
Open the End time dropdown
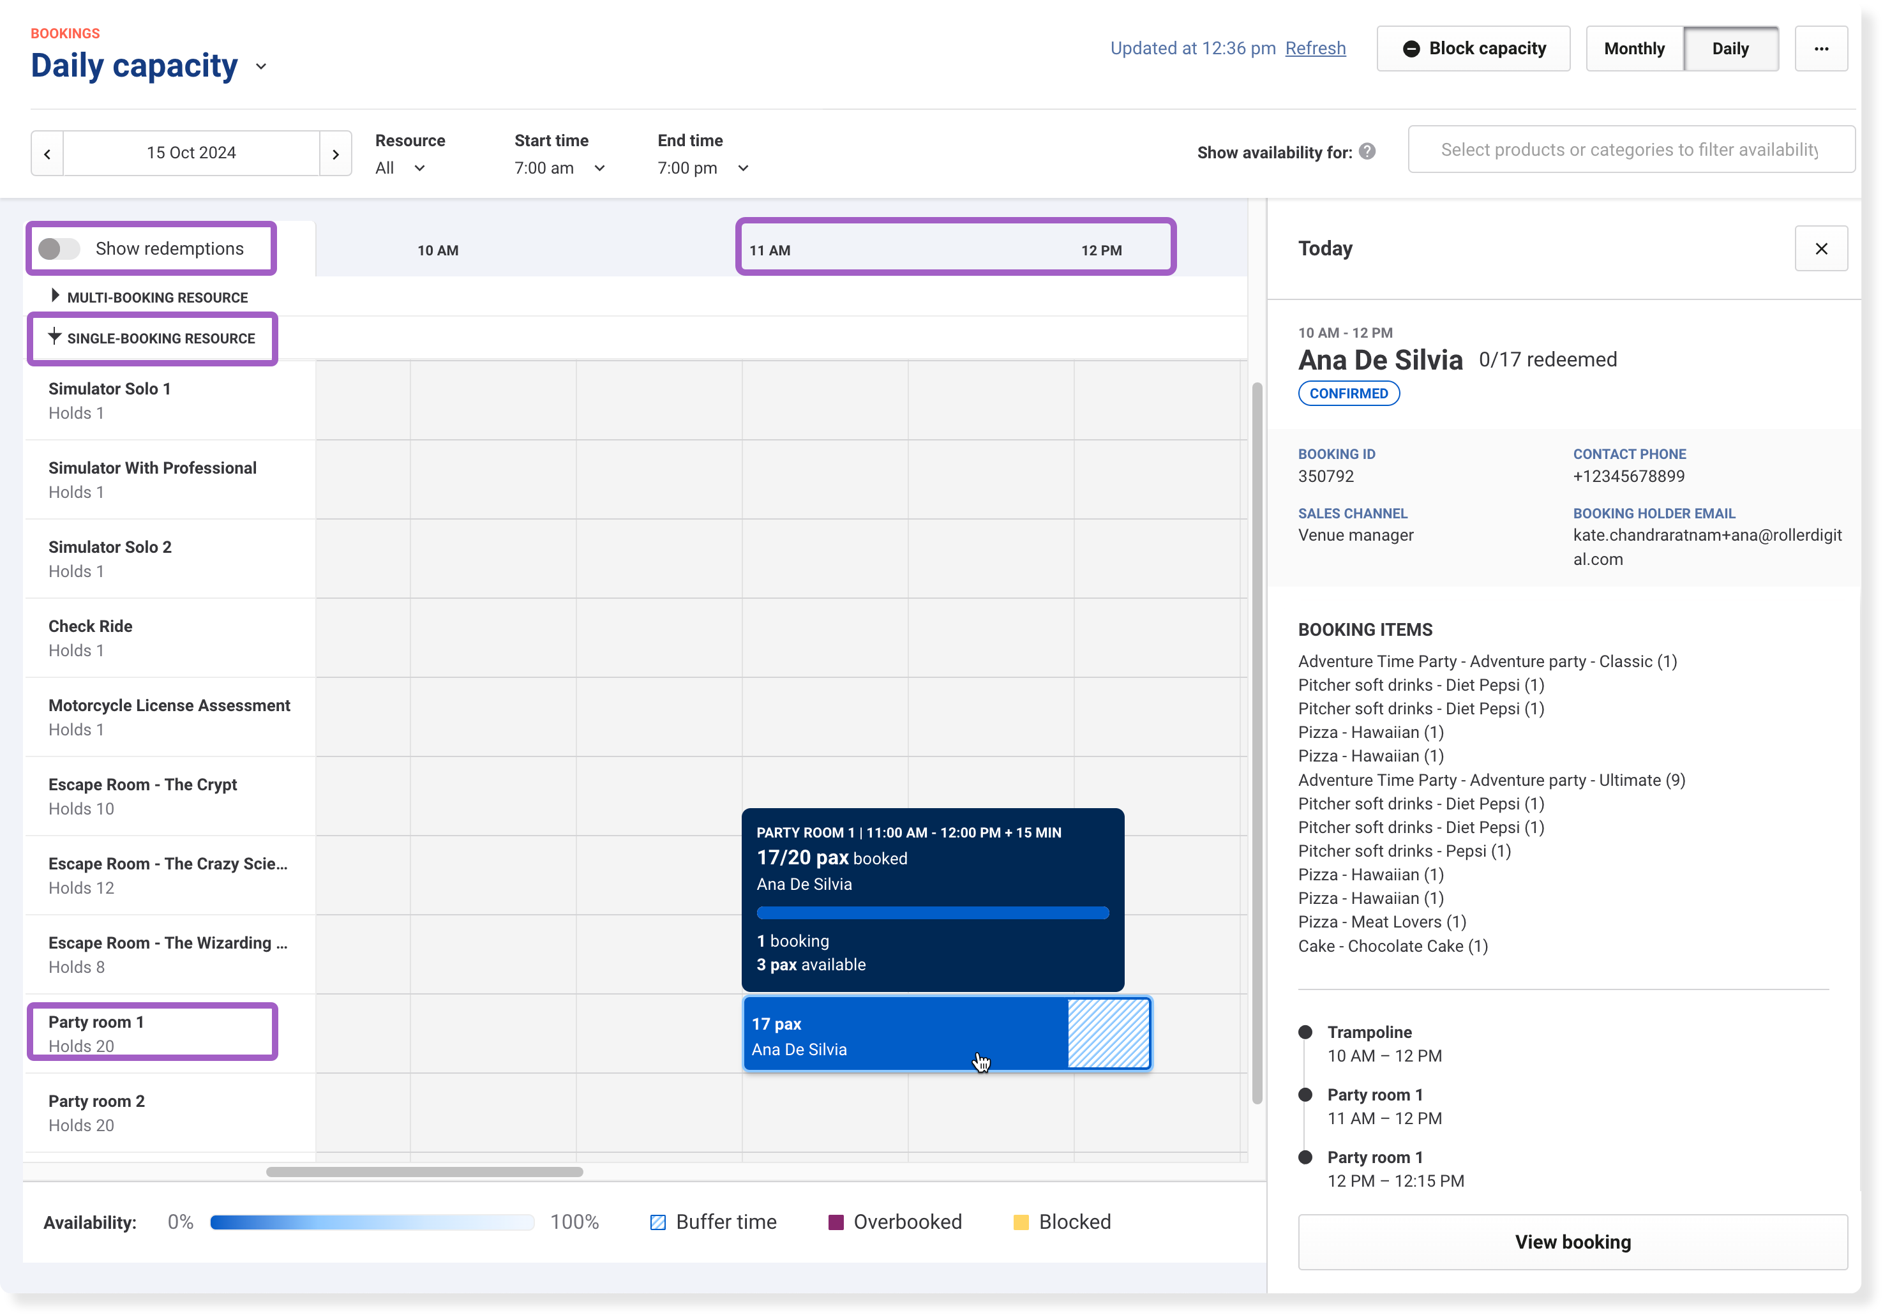[x=703, y=168]
